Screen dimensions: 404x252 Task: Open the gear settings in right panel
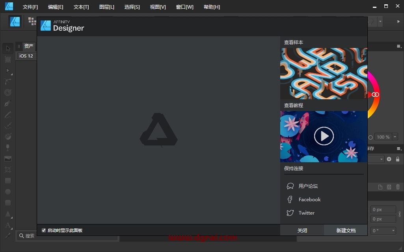(389, 159)
